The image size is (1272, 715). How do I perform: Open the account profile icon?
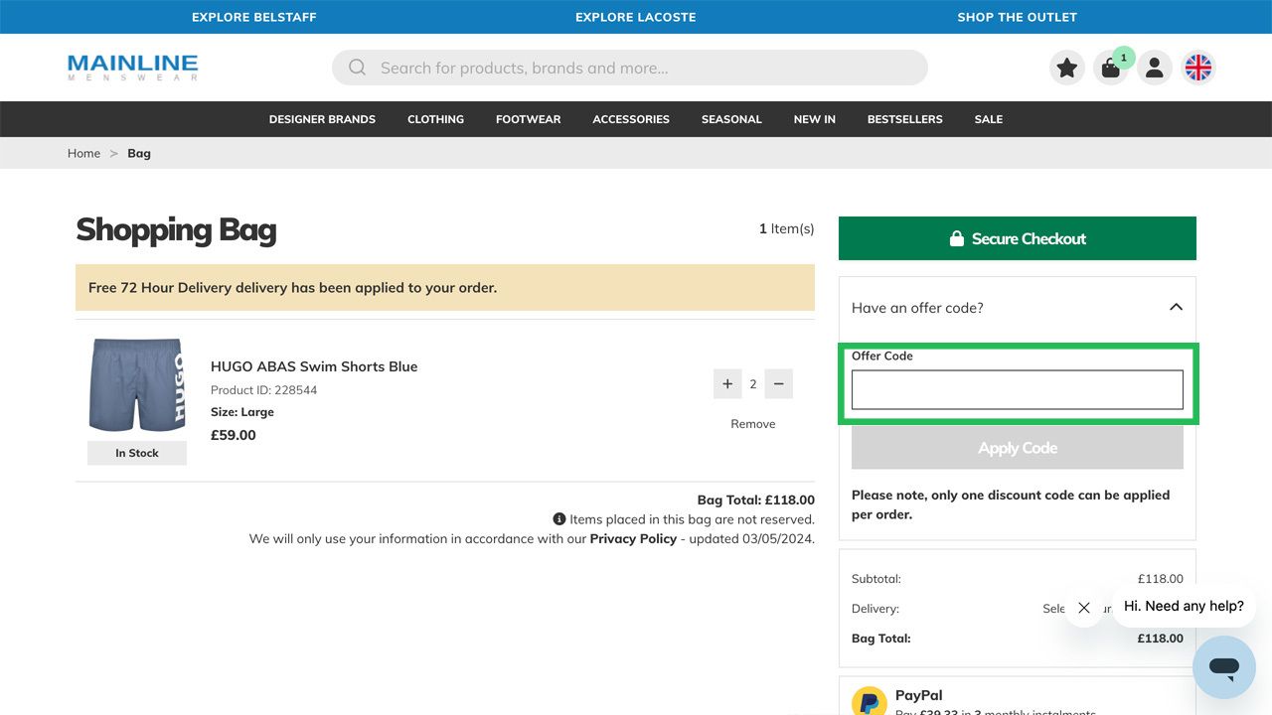1155,68
